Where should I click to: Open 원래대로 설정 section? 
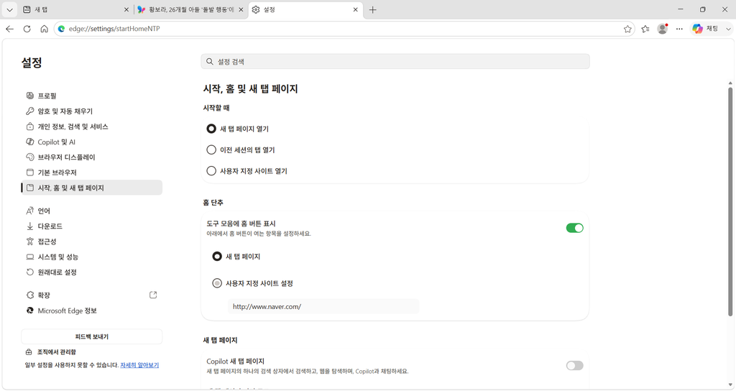pyautogui.click(x=91, y=272)
